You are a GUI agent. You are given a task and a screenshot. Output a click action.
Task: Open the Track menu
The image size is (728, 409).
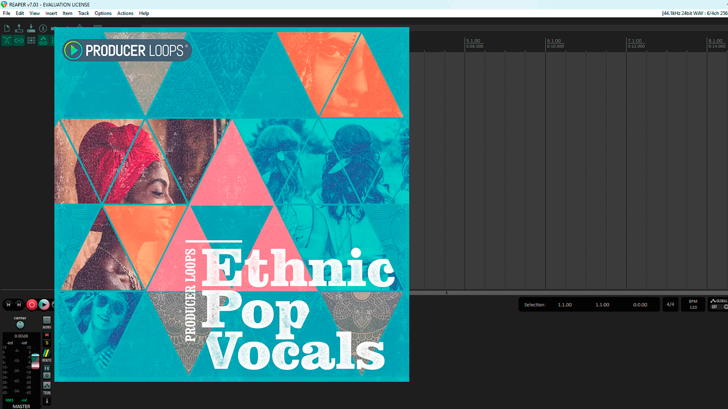[84, 13]
